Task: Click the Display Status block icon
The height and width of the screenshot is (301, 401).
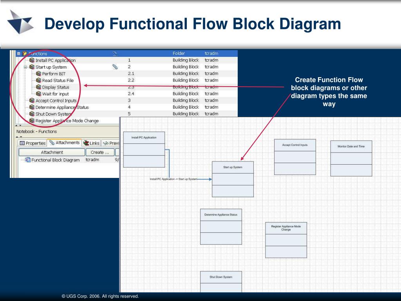Action: 38,87
